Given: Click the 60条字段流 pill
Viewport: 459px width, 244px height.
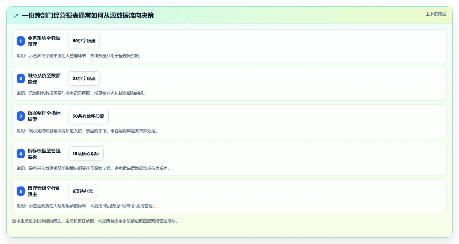Looking at the screenshot, I should pos(84,41).
